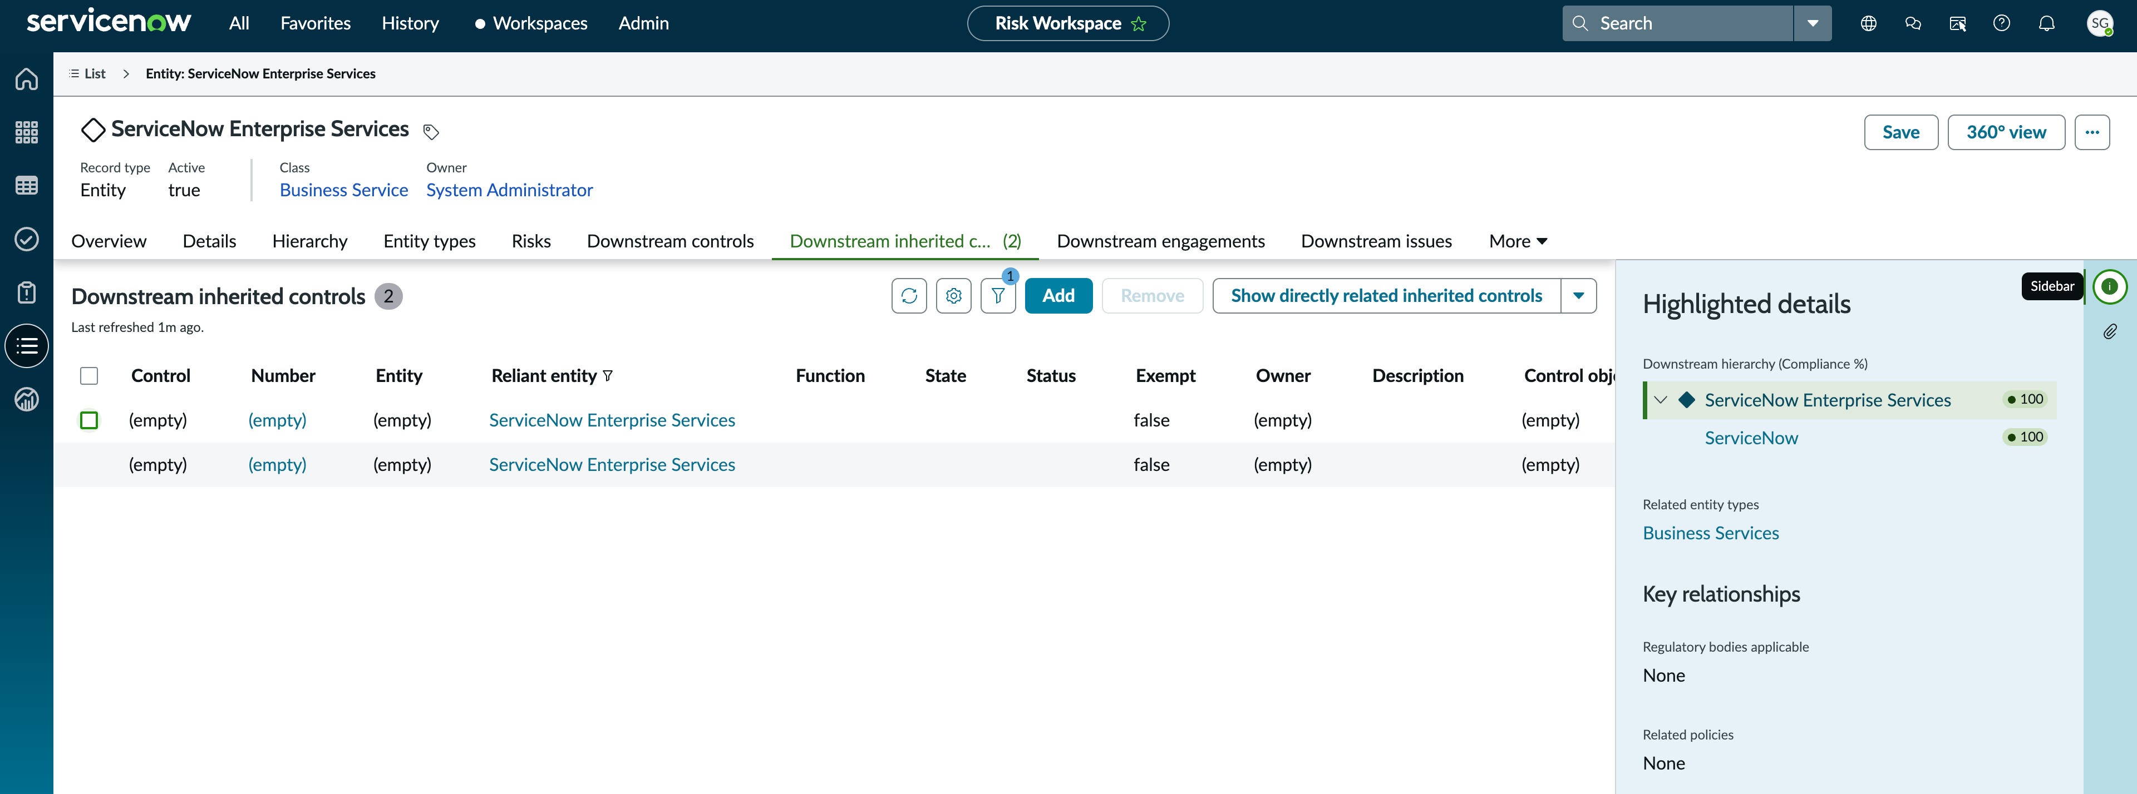The height and width of the screenshot is (794, 2137).
Task: Open the History menu
Action: point(410,23)
